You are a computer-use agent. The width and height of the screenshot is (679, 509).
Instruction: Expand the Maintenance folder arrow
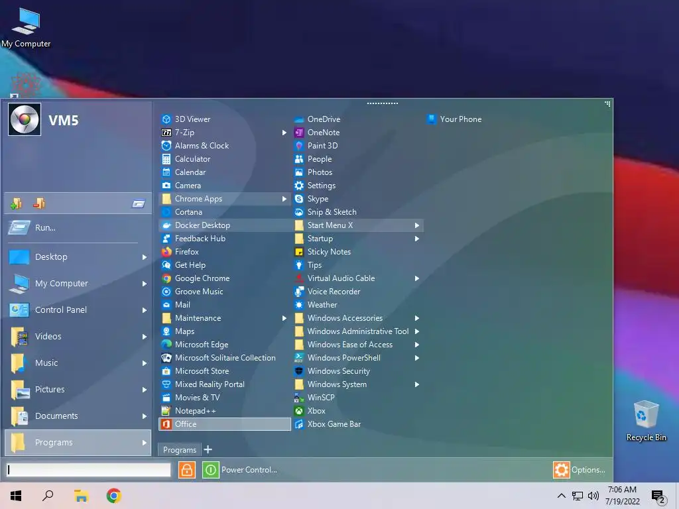click(x=284, y=318)
